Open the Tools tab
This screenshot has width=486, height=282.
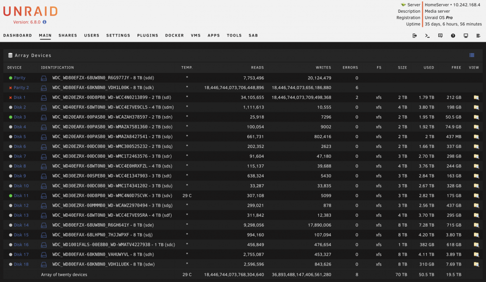[x=234, y=35]
